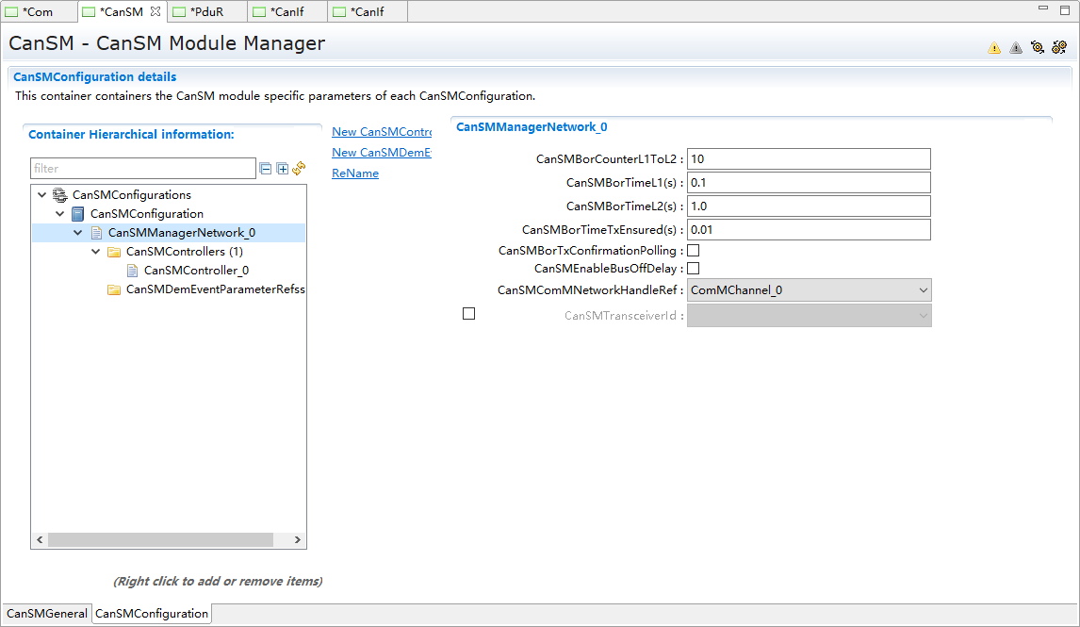Switch to the CanSMGeneral bottom tab
Viewport: 1080px width, 627px height.
click(47, 614)
